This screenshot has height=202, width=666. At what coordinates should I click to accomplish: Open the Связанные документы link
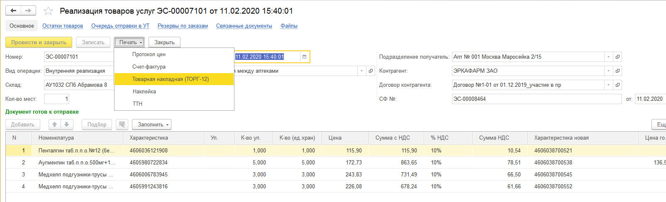point(244,26)
